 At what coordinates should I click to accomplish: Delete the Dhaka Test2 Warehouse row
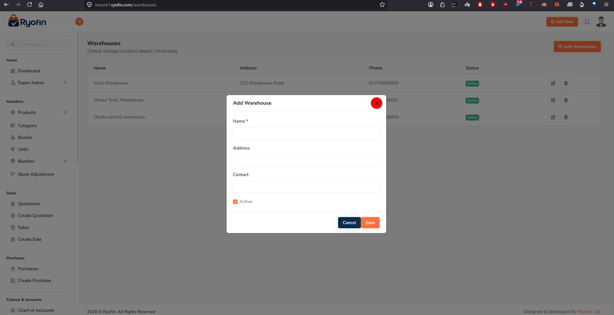pyautogui.click(x=566, y=100)
